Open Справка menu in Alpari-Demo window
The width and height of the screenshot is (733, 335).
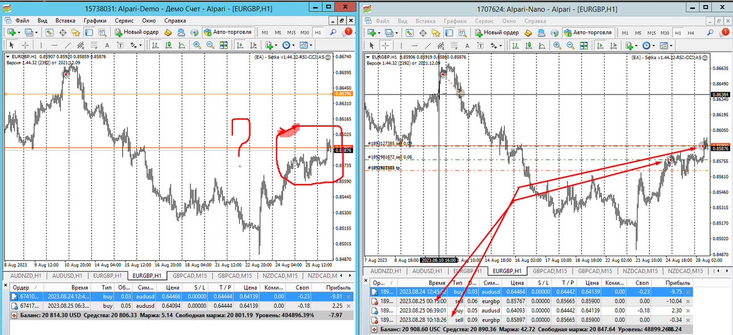175,20
